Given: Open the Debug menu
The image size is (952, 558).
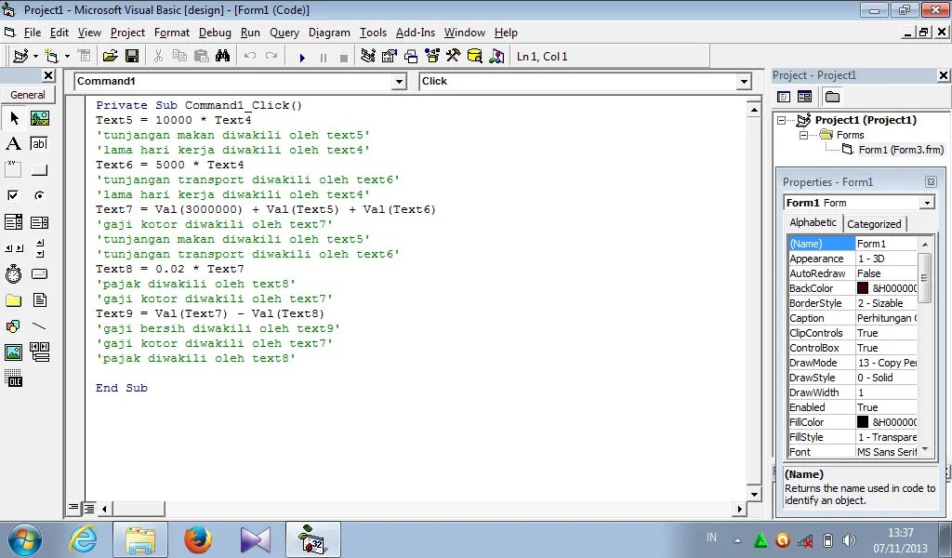Looking at the screenshot, I should tap(215, 33).
